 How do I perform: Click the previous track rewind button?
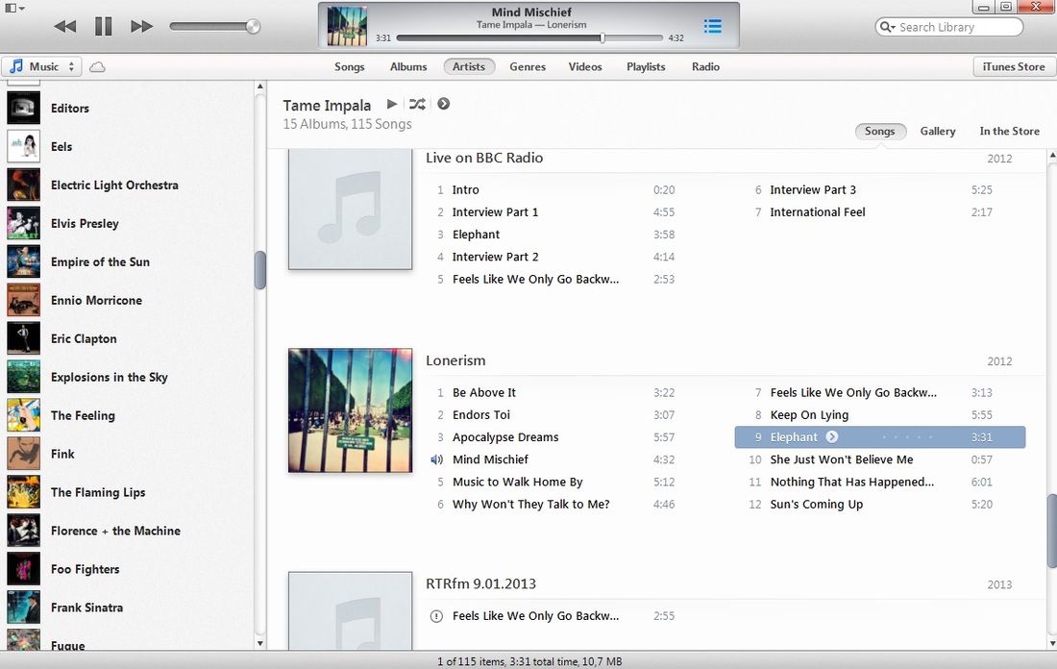[64, 26]
